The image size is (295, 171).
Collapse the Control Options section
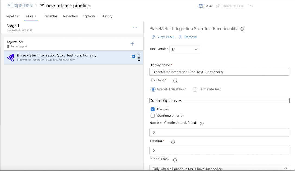[x=180, y=100]
